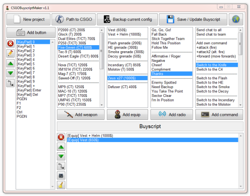Backup current config
This screenshot has width=250, height=196.
click(127, 19)
